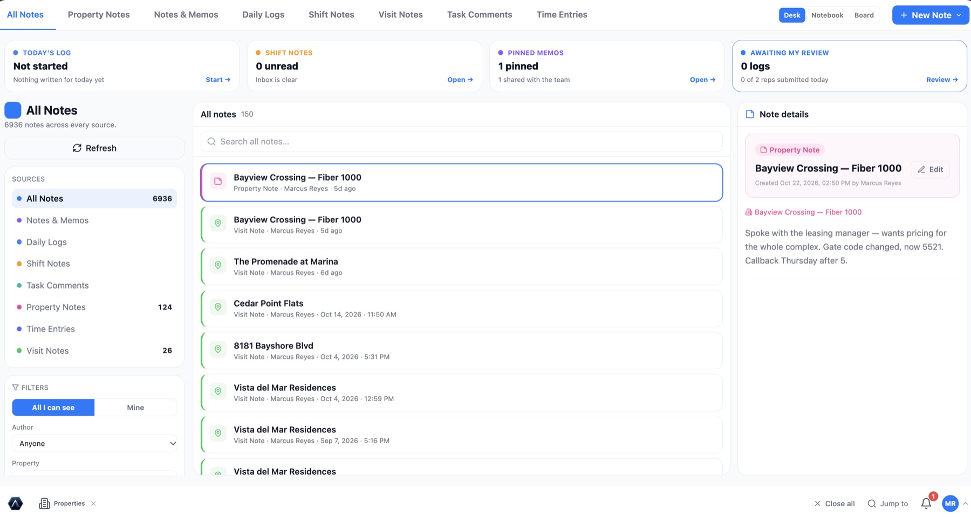Click the Jump to search icon

[x=872, y=504]
